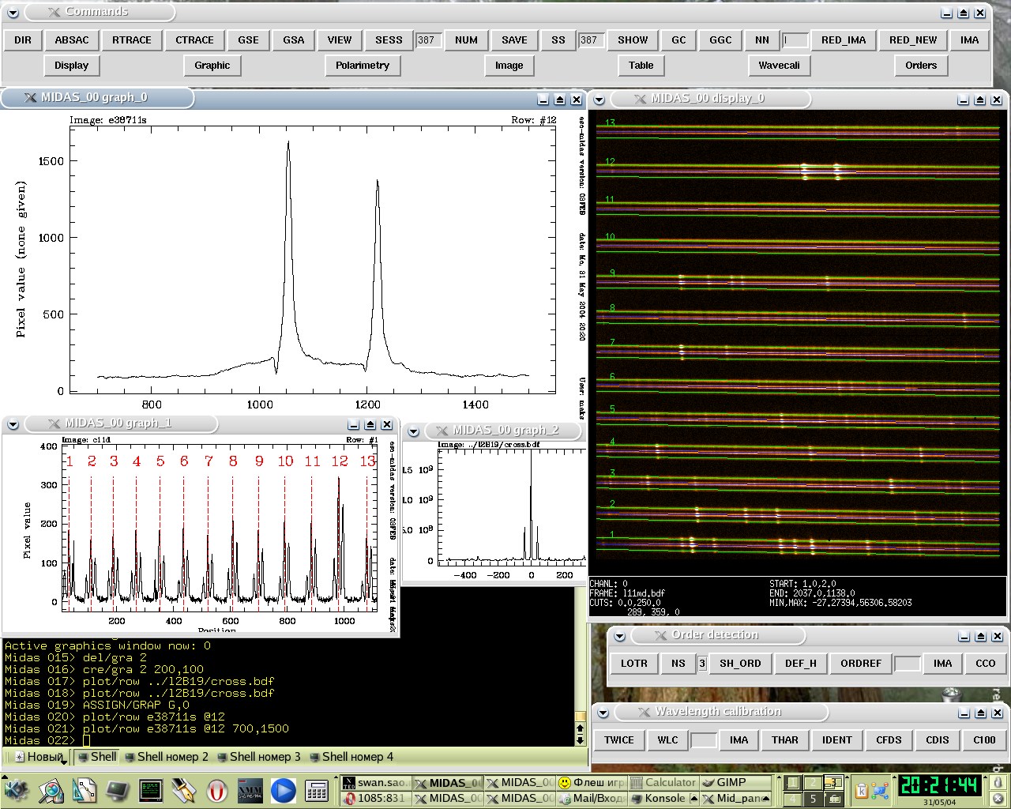Click the SS input field showing 387
The width and height of the screenshot is (1011, 809).
(x=592, y=40)
